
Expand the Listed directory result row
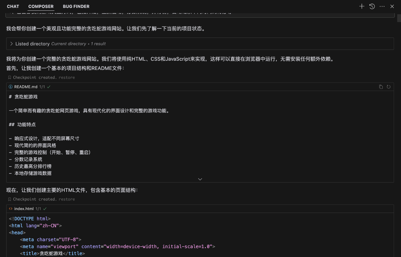click(x=11, y=44)
